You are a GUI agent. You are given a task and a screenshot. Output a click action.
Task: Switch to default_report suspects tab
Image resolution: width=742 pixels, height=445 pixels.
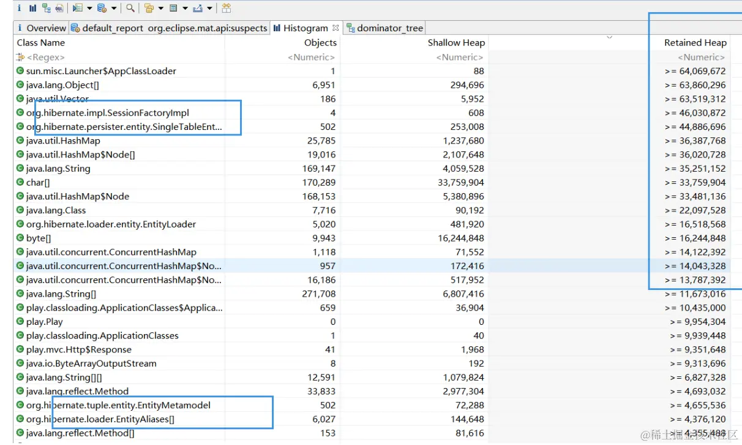tap(170, 28)
